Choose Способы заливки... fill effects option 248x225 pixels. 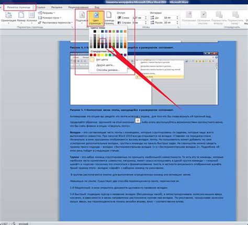click(108, 70)
